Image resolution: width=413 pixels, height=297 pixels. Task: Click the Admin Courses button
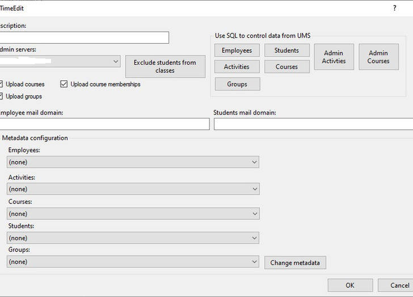coord(378,57)
